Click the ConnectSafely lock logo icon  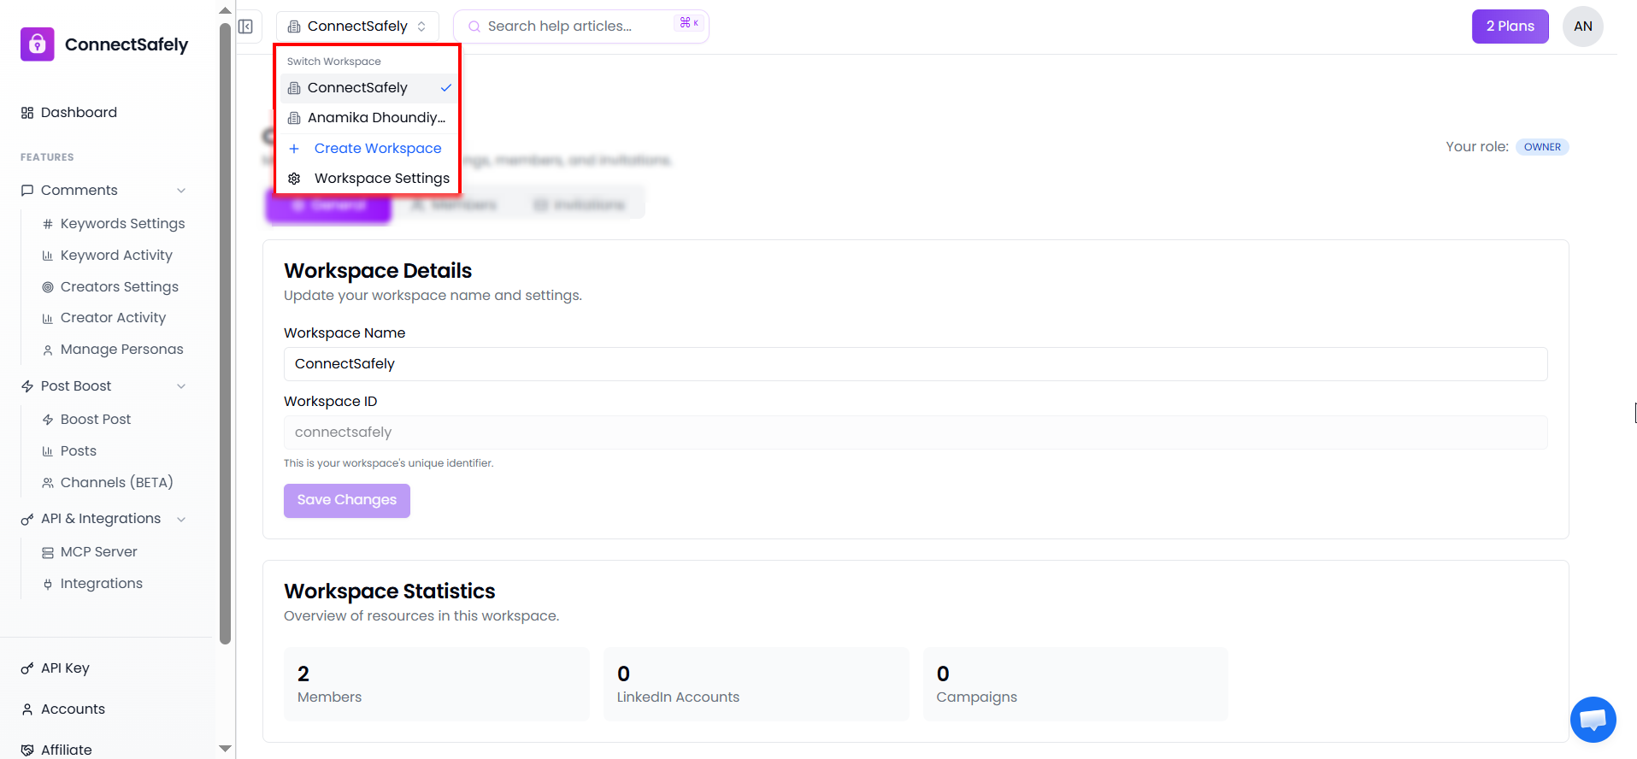click(x=37, y=44)
